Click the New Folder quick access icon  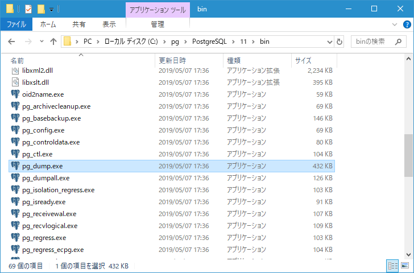(41, 9)
